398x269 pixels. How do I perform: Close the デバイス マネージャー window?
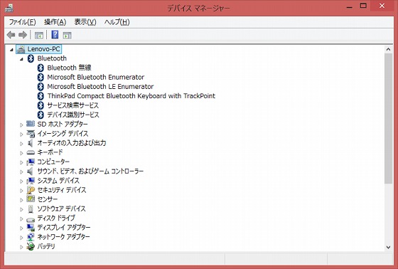pyautogui.click(x=382, y=6)
